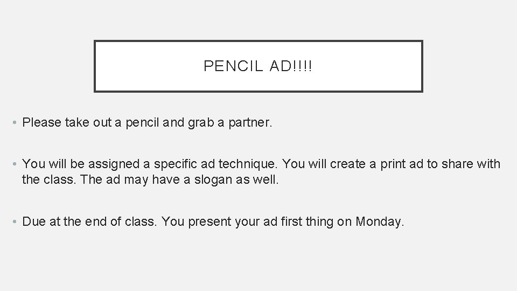Click the phrase 'the class' on wrapped line

47,179
